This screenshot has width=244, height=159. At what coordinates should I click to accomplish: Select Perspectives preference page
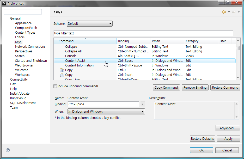[23, 51]
